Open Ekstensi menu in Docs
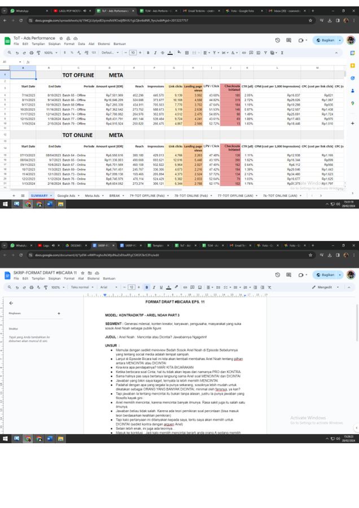 pos(93,278)
